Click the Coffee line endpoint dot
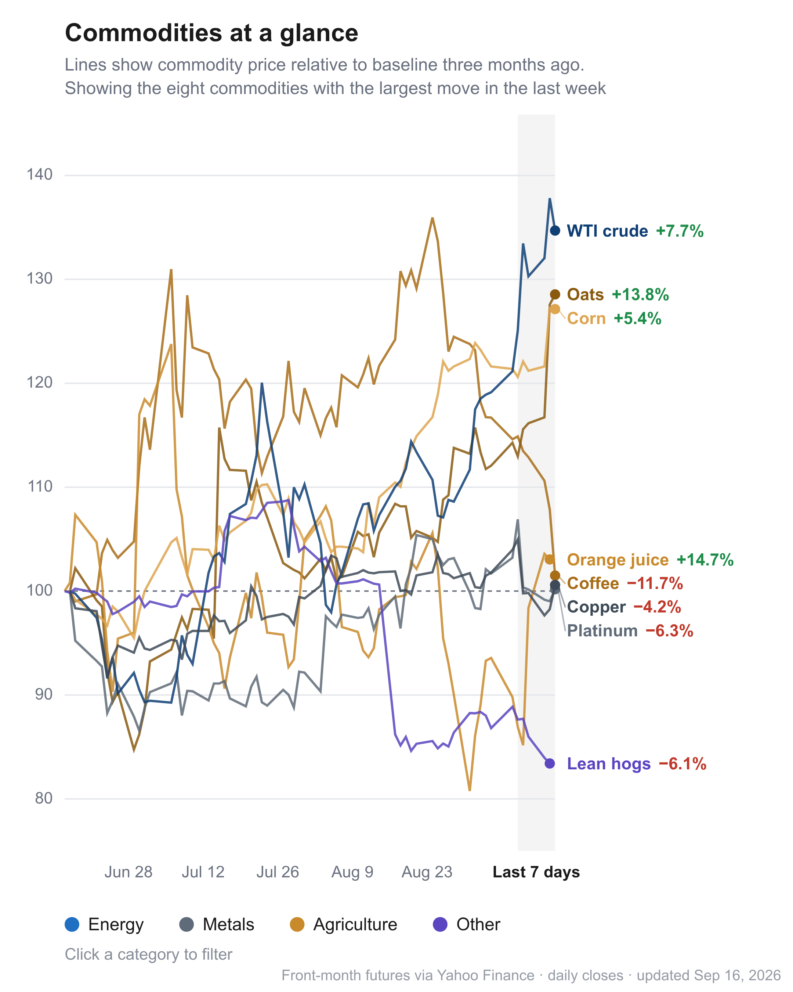 pyautogui.click(x=555, y=576)
